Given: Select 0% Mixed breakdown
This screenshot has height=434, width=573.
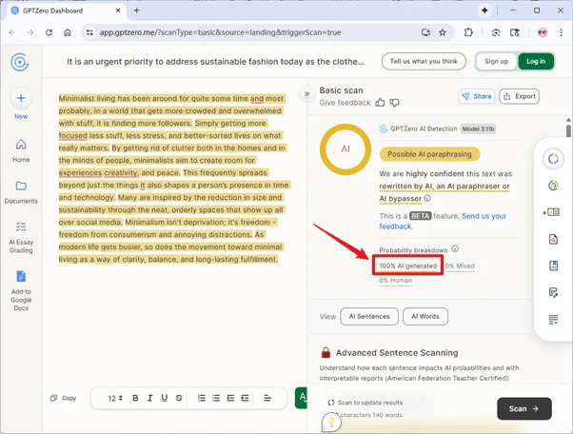Looking at the screenshot, I should pyautogui.click(x=460, y=266).
